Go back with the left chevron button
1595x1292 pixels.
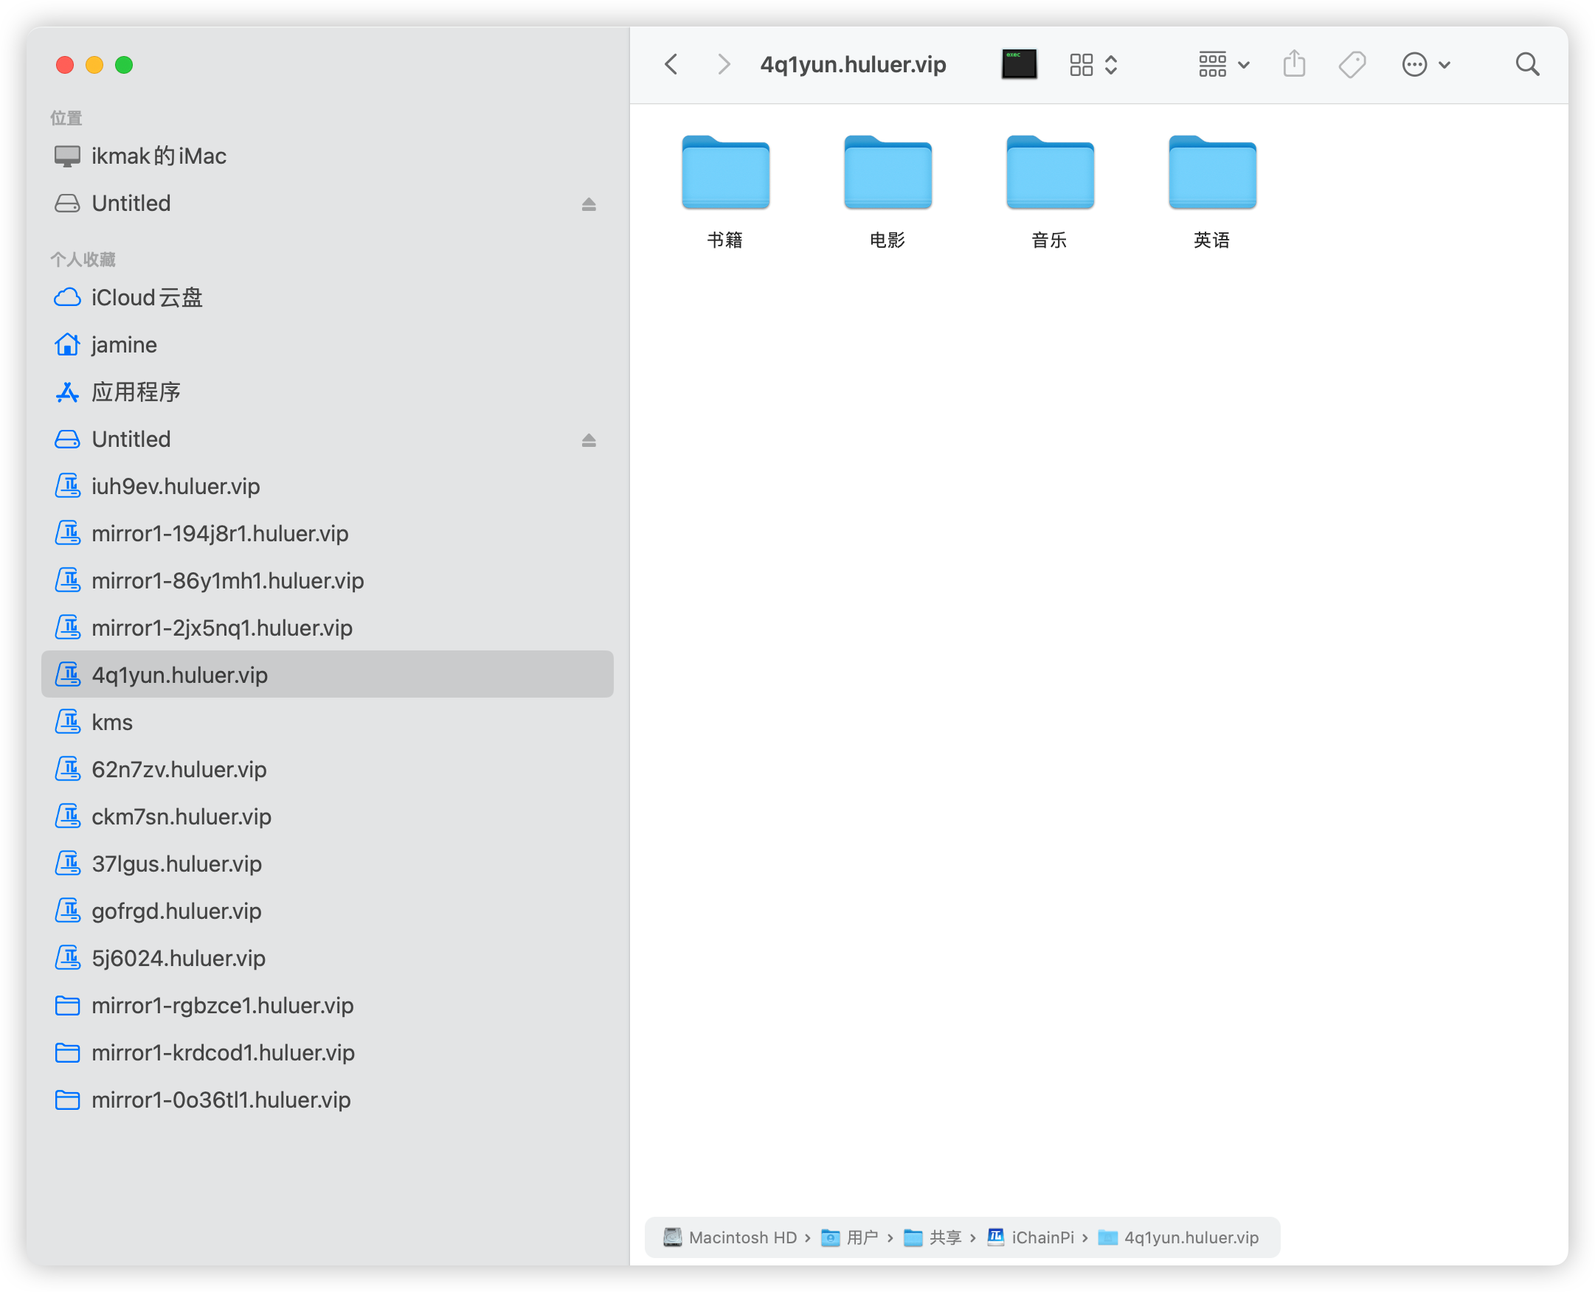pyautogui.click(x=671, y=65)
